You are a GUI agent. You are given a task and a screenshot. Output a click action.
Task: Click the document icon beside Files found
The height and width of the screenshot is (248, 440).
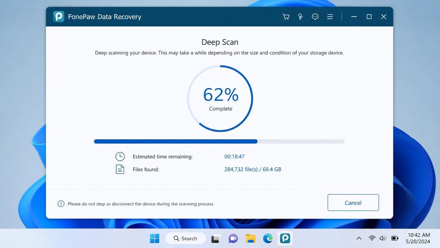click(x=120, y=169)
